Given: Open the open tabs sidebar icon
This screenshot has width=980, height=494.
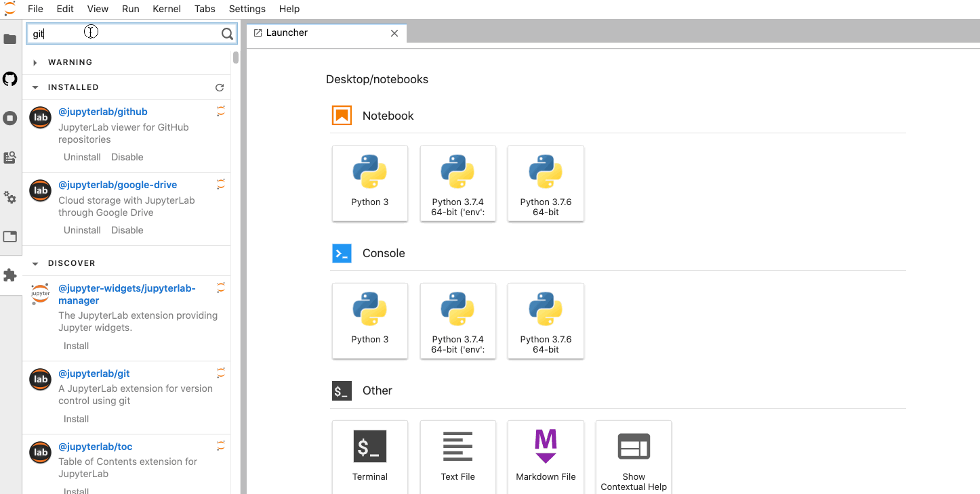Looking at the screenshot, I should pos(10,237).
